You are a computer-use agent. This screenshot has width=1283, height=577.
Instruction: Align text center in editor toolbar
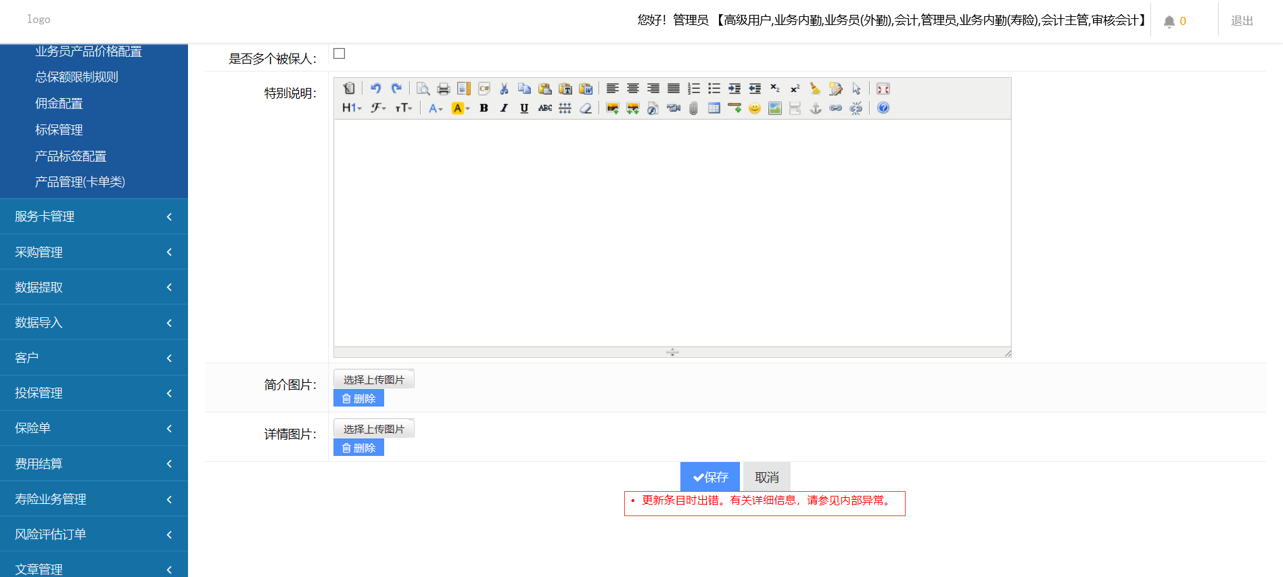click(x=633, y=89)
